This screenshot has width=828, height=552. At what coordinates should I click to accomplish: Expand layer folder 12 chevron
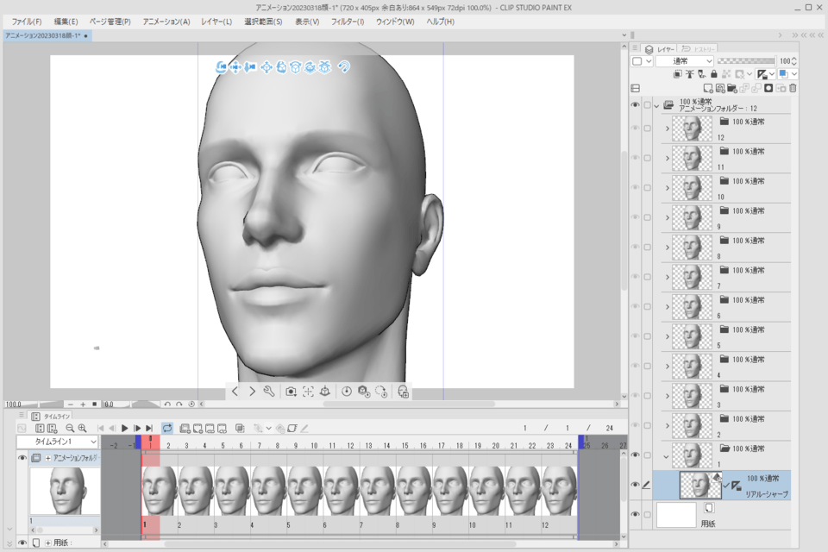[x=667, y=129]
